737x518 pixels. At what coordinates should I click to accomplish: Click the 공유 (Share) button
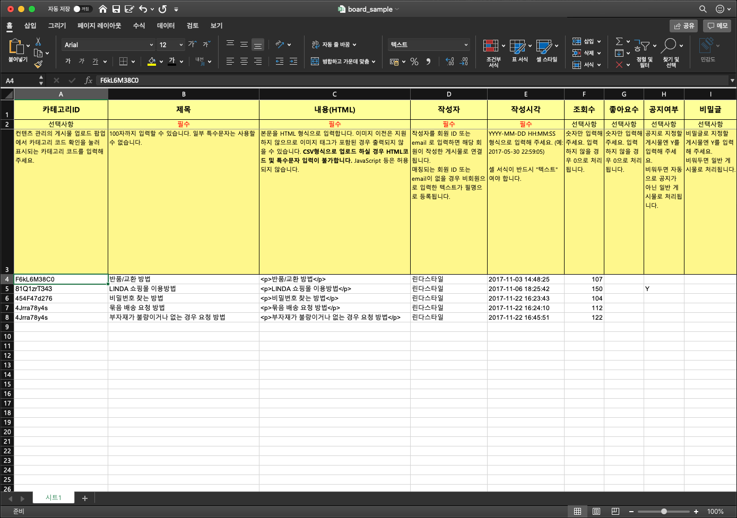click(x=683, y=25)
